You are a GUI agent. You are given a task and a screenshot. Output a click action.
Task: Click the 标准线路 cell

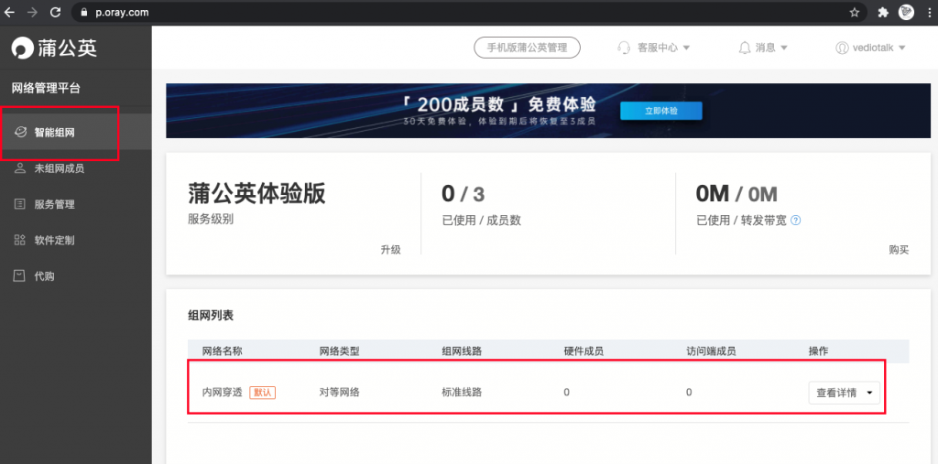[x=462, y=393]
